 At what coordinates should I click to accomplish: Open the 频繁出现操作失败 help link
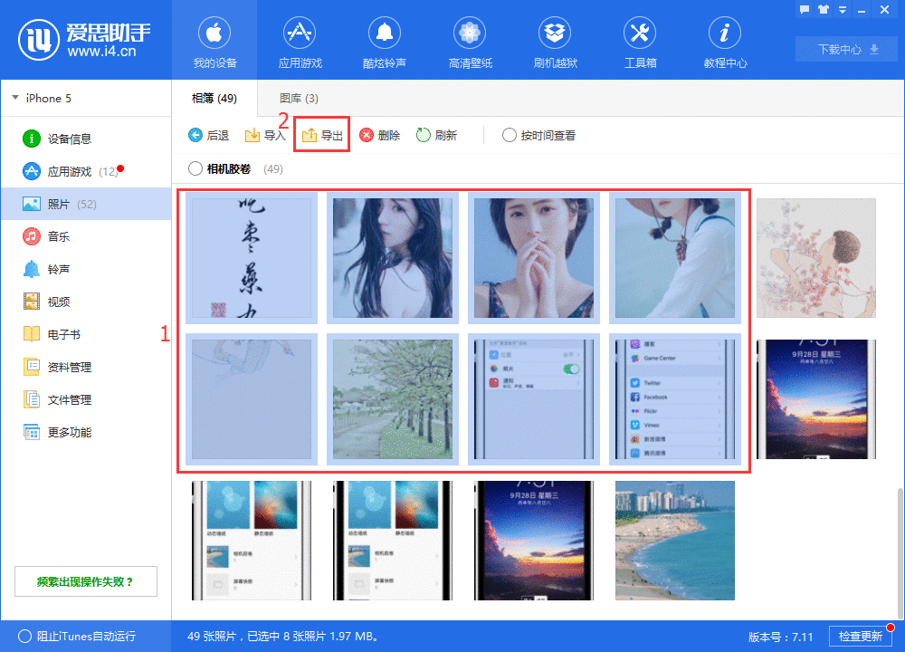click(85, 580)
